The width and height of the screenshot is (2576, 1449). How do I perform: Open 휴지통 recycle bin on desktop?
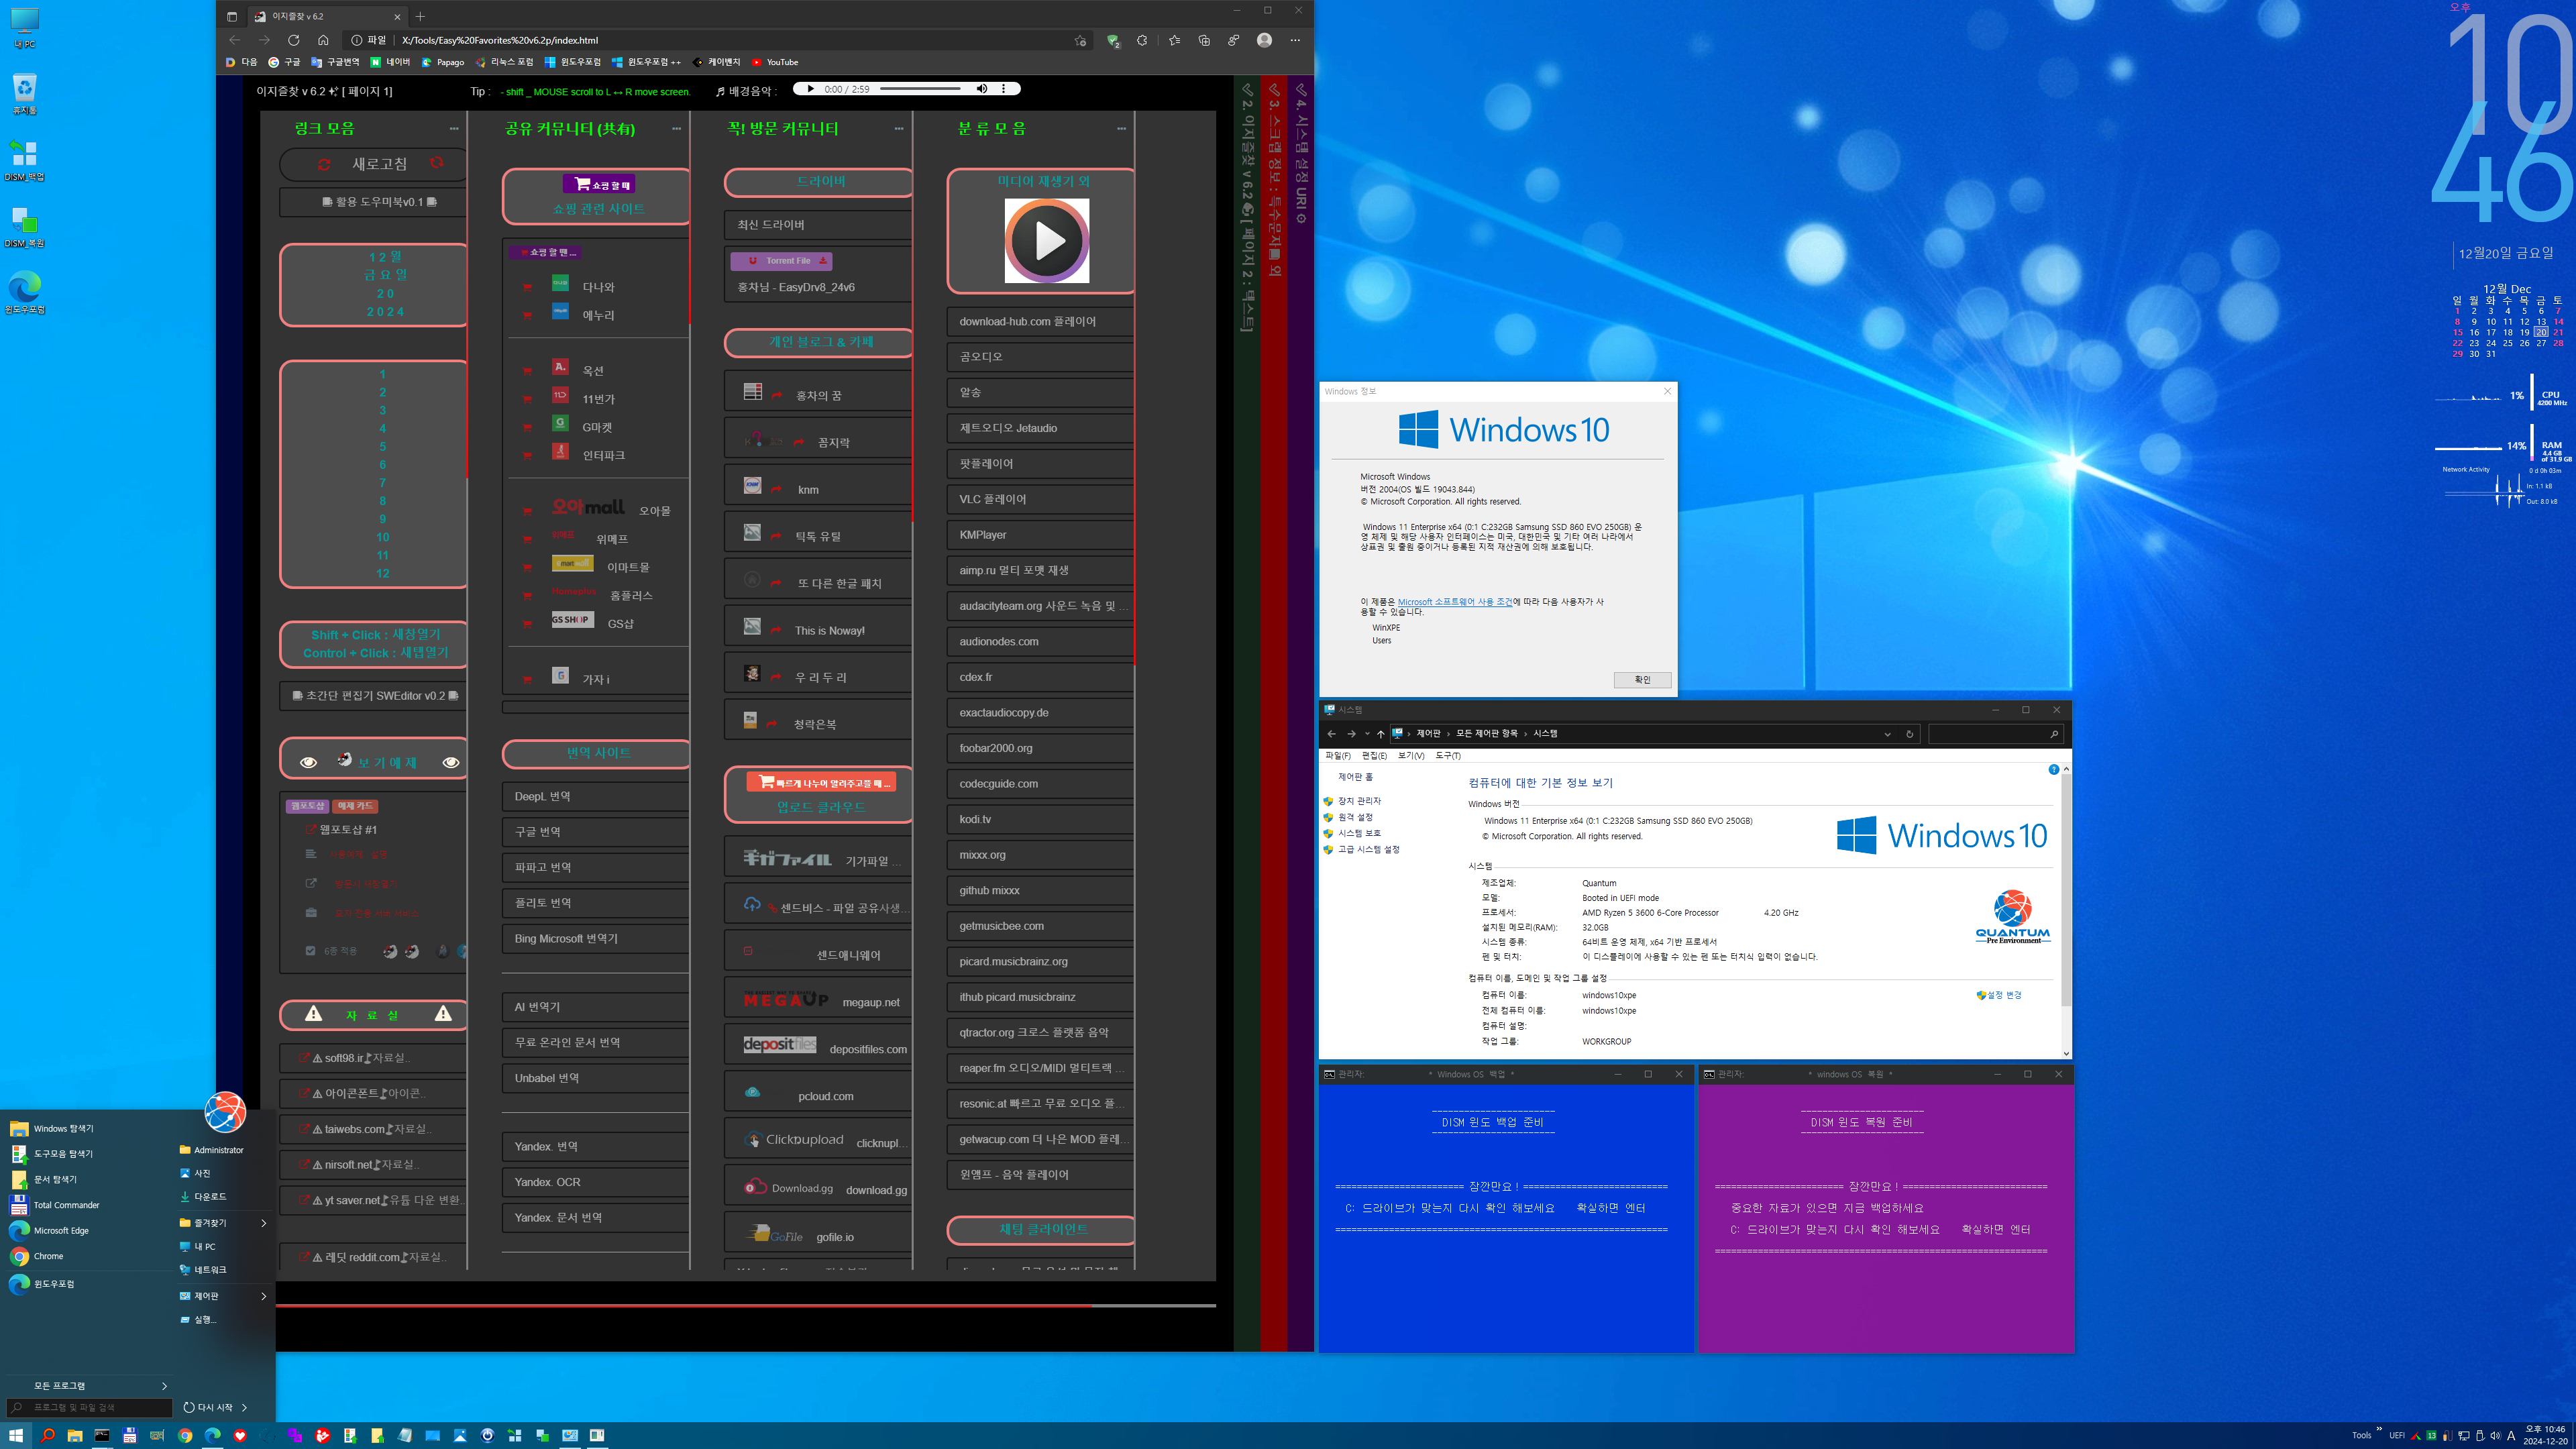[x=25, y=94]
